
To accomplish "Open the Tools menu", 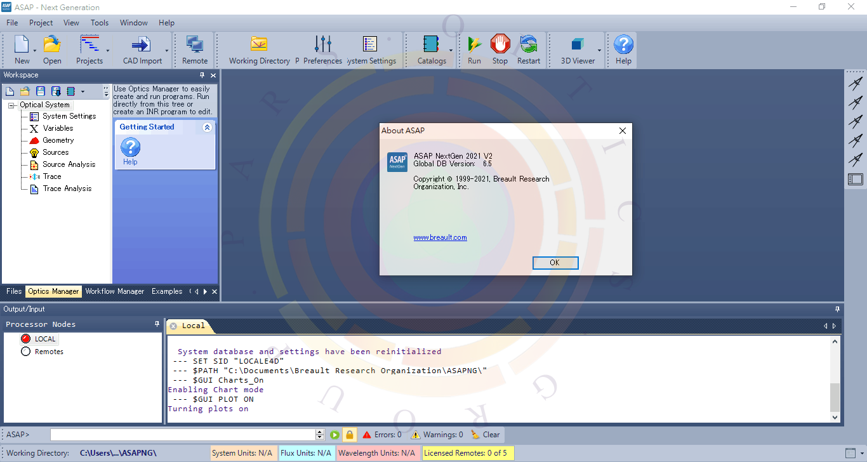I will tap(100, 23).
